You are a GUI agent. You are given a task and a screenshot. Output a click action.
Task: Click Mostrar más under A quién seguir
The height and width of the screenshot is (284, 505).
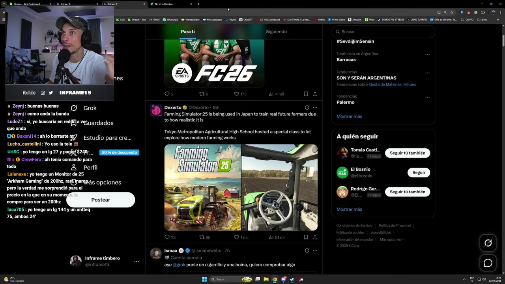tap(349, 209)
